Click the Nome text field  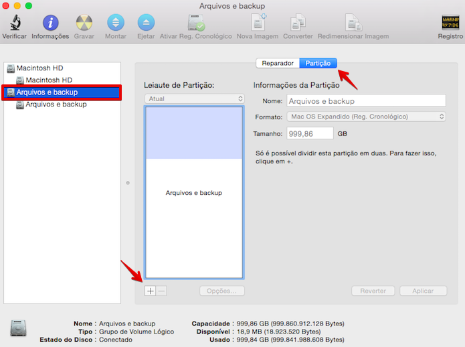click(366, 101)
